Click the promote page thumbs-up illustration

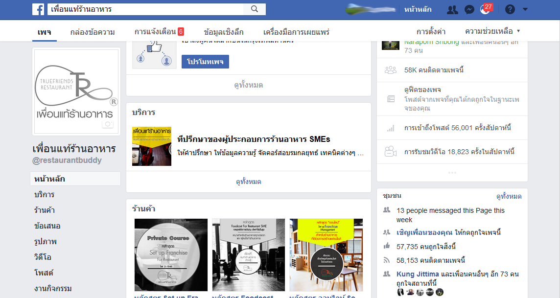coord(155,55)
